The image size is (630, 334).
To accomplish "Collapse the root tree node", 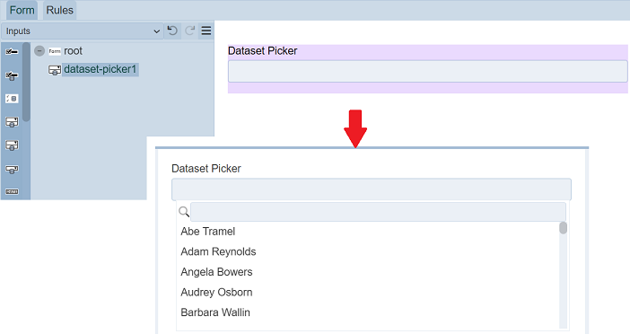I will tap(39, 51).
